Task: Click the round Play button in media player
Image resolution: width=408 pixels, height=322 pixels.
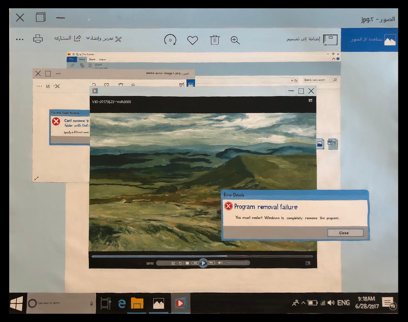Action: click(x=203, y=263)
